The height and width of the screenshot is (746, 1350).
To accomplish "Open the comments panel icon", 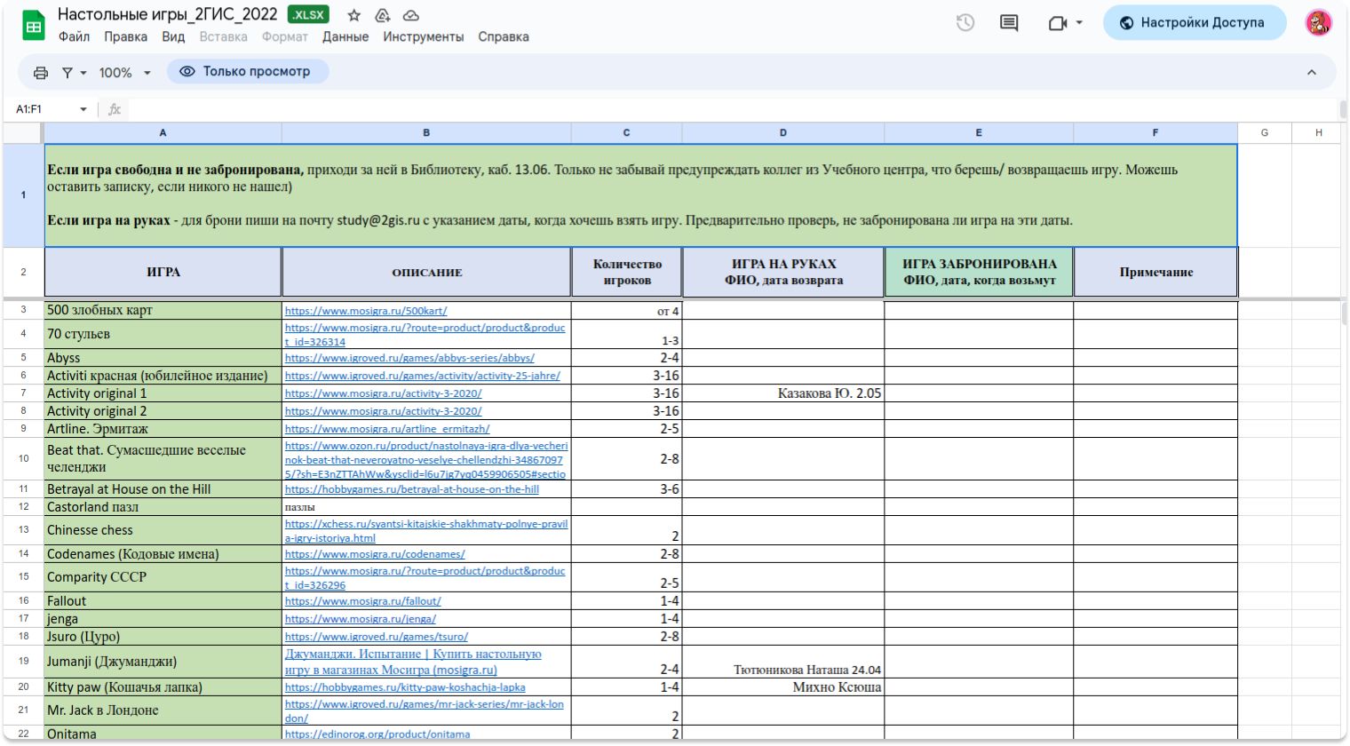I will tap(1009, 23).
